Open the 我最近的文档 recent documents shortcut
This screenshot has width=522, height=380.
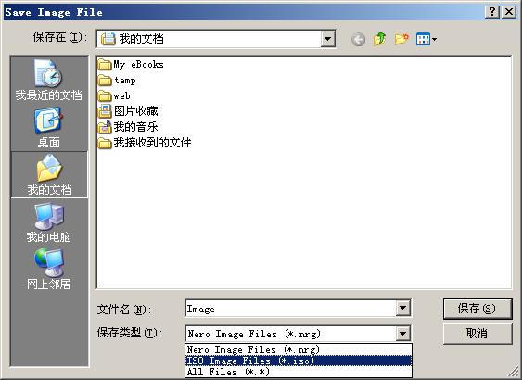click(x=49, y=80)
